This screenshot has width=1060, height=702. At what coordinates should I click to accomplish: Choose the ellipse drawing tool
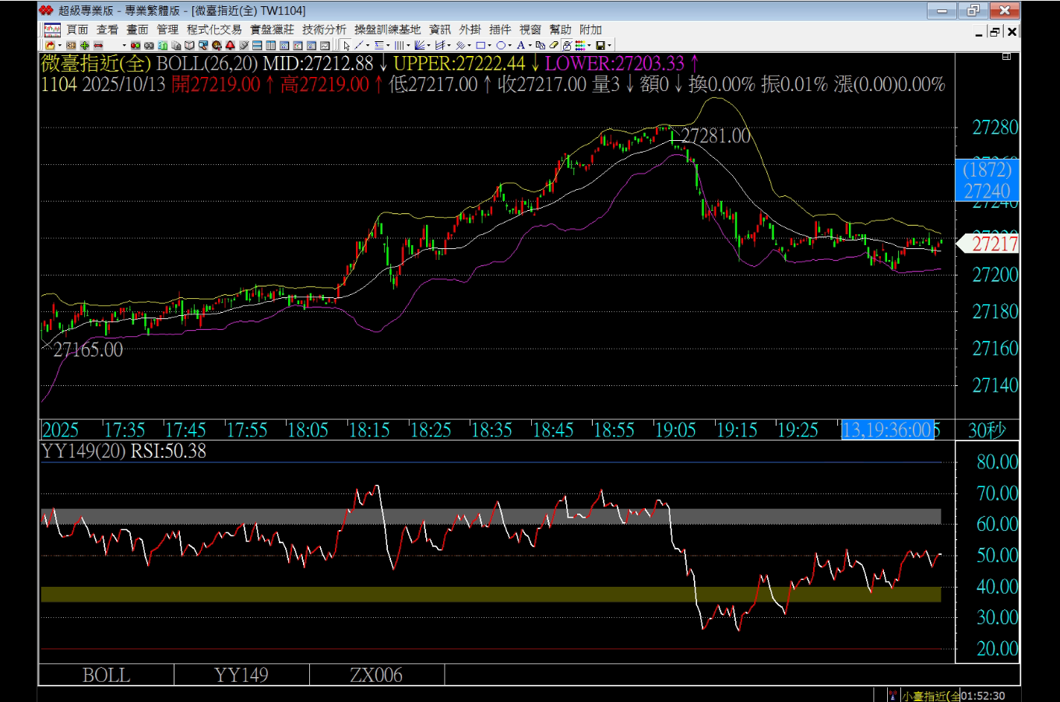[501, 45]
